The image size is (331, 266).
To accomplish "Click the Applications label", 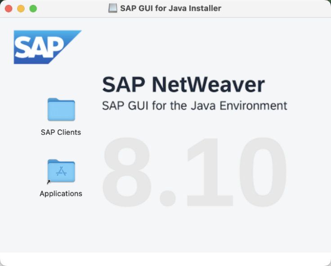I will click(61, 194).
